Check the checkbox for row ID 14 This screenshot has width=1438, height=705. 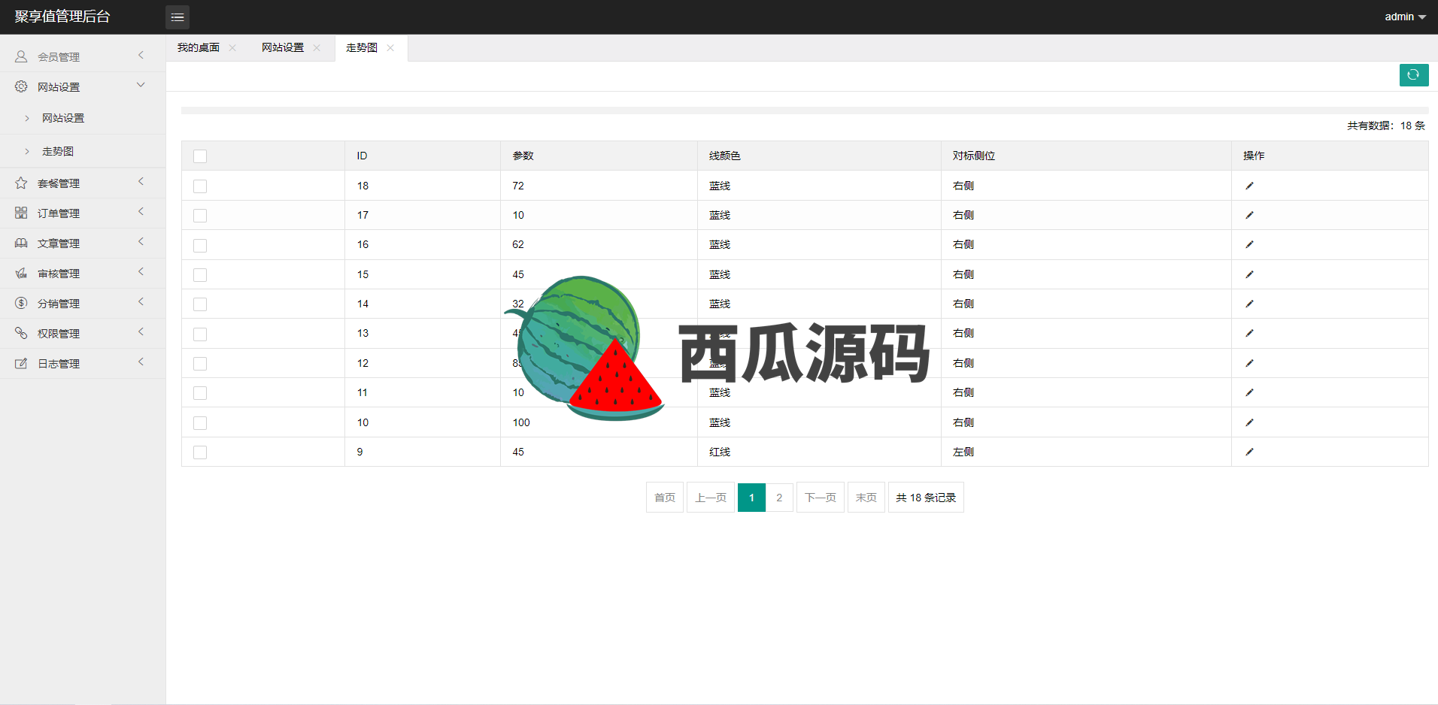200,304
